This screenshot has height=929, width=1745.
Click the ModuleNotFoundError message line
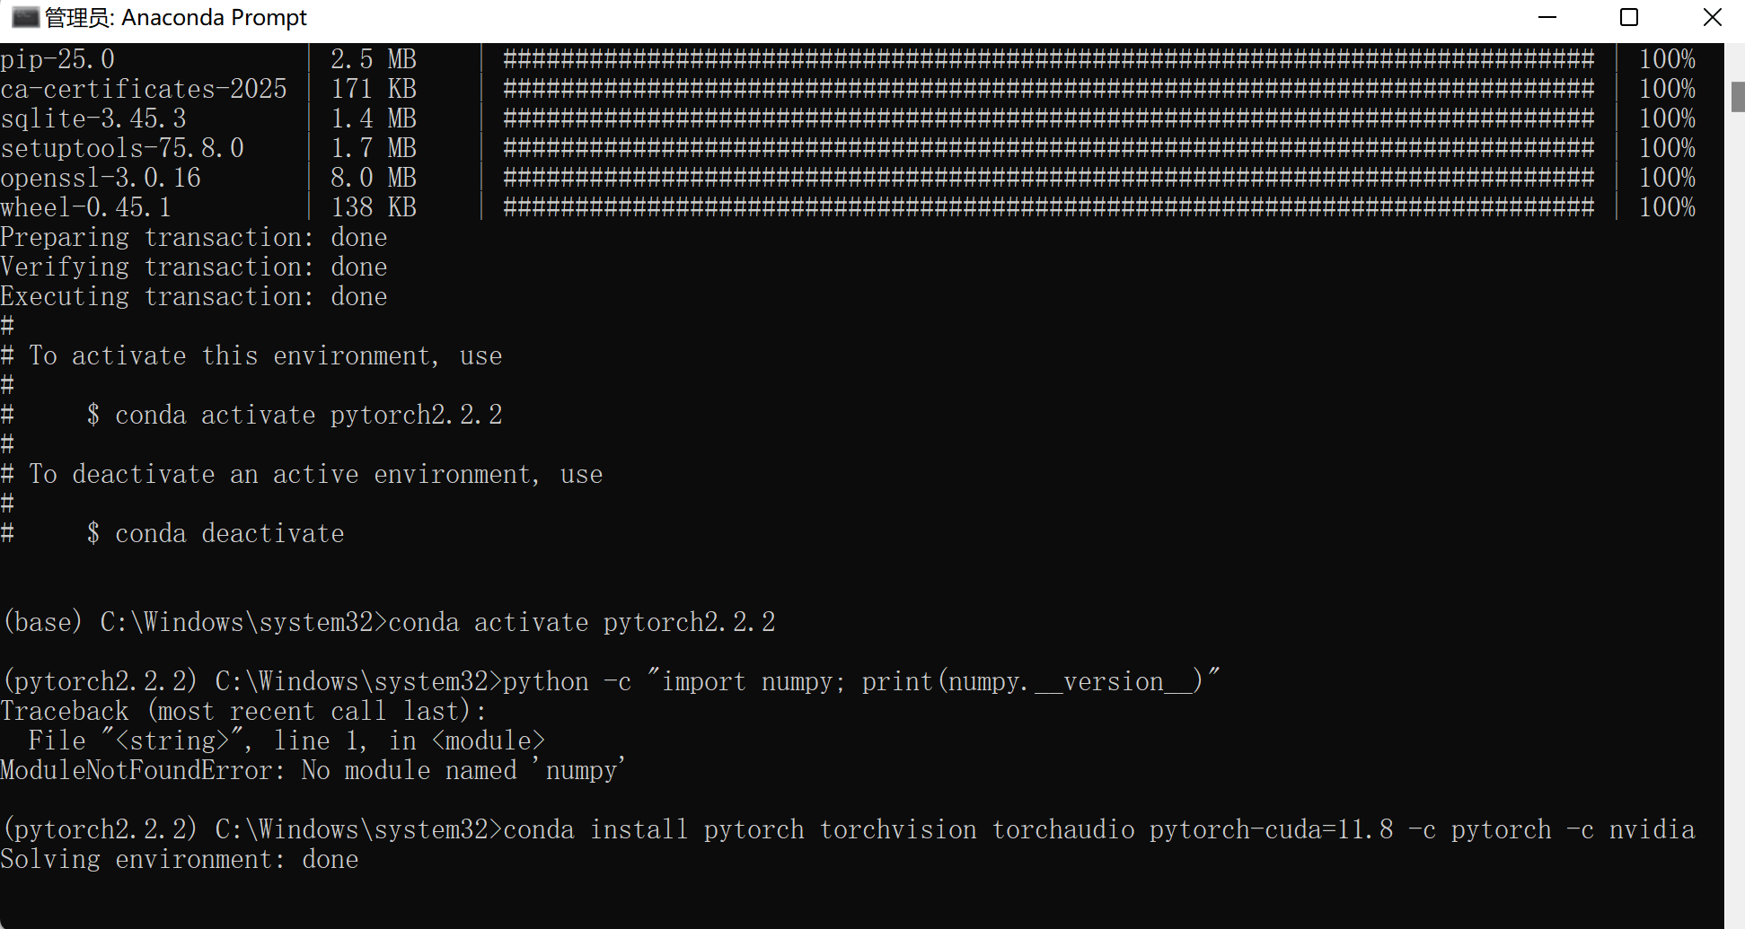313,770
